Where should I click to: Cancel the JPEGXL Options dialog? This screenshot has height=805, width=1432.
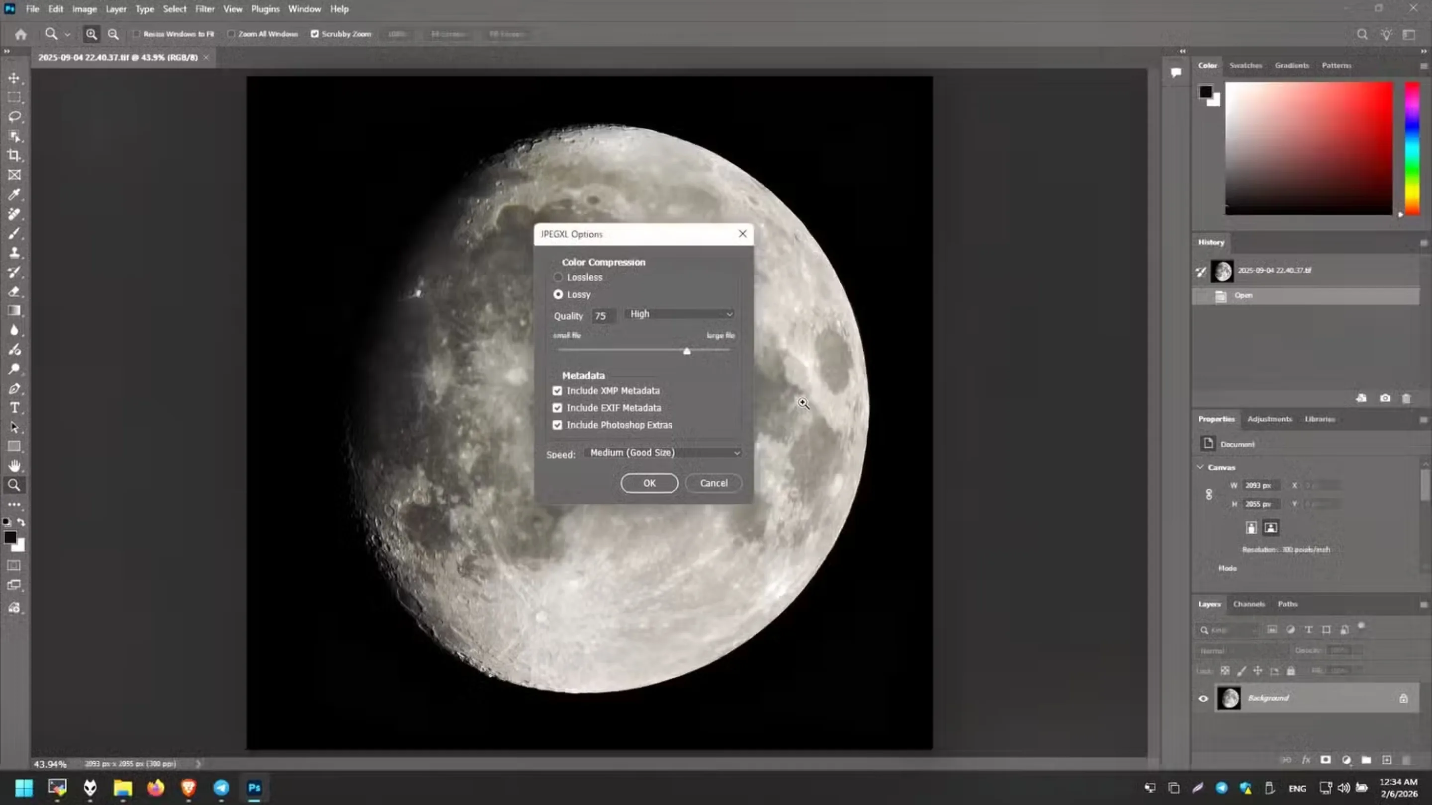(713, 483)
